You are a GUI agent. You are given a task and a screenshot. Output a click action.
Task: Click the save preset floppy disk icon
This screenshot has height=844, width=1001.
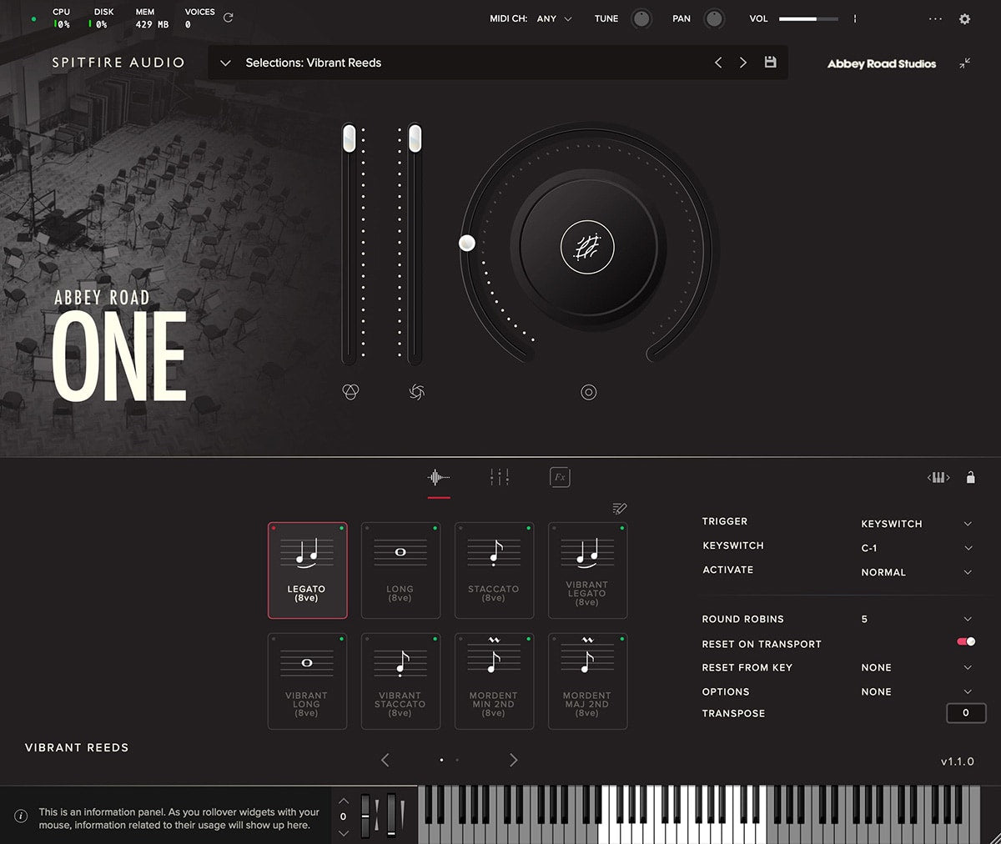click(x=770, y=63)
